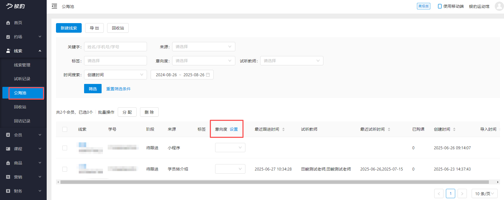Select 公海池 in the sidebar

pyautogui.click(x=23, y=93)
